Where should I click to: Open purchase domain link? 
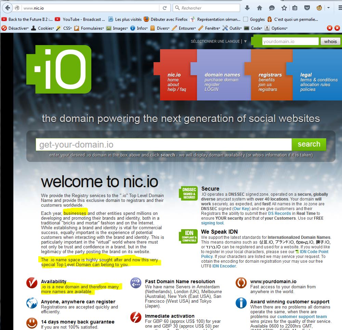point(221,80)
